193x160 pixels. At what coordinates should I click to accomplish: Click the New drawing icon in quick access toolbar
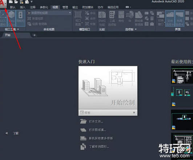[x=11, y=2]
